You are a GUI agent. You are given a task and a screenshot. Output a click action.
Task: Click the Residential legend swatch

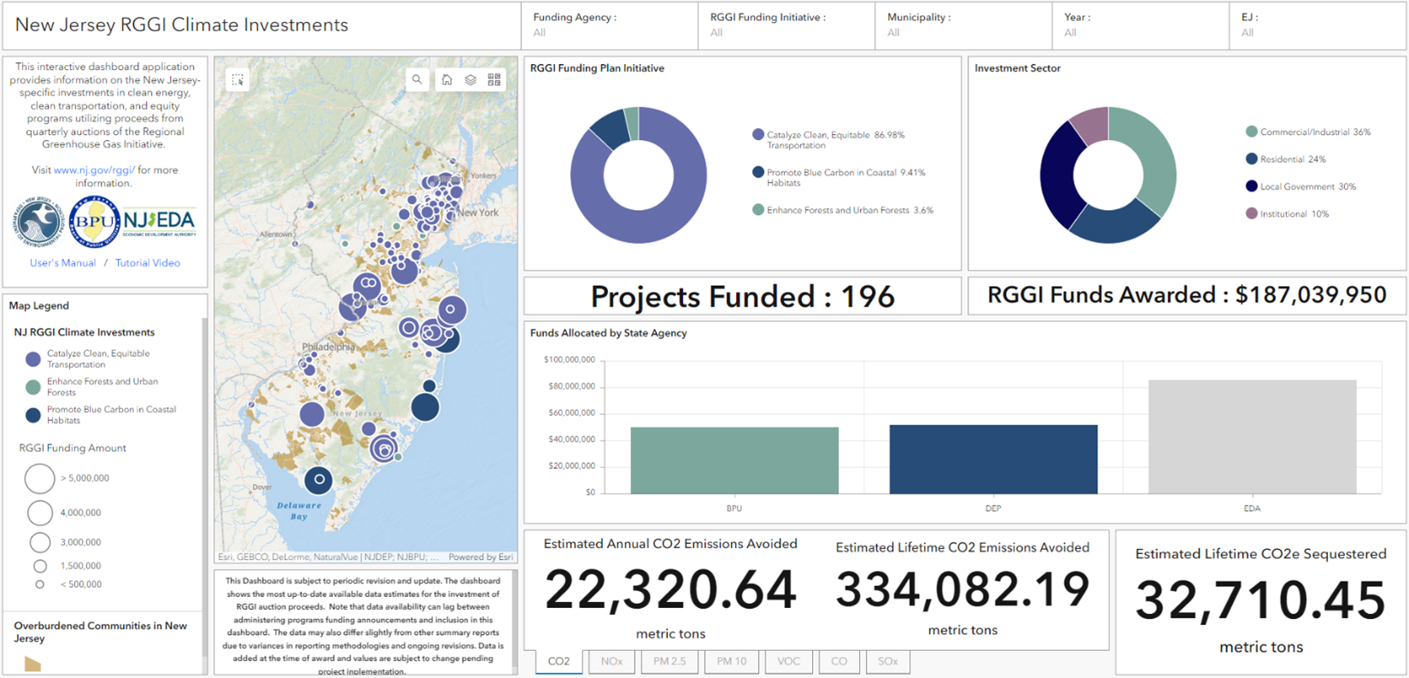point(1251,159)
